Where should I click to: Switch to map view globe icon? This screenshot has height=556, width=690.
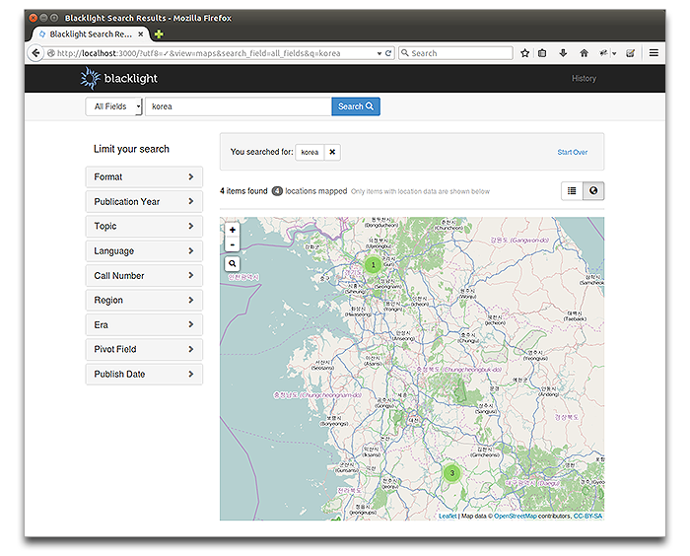tap(593, 190)
